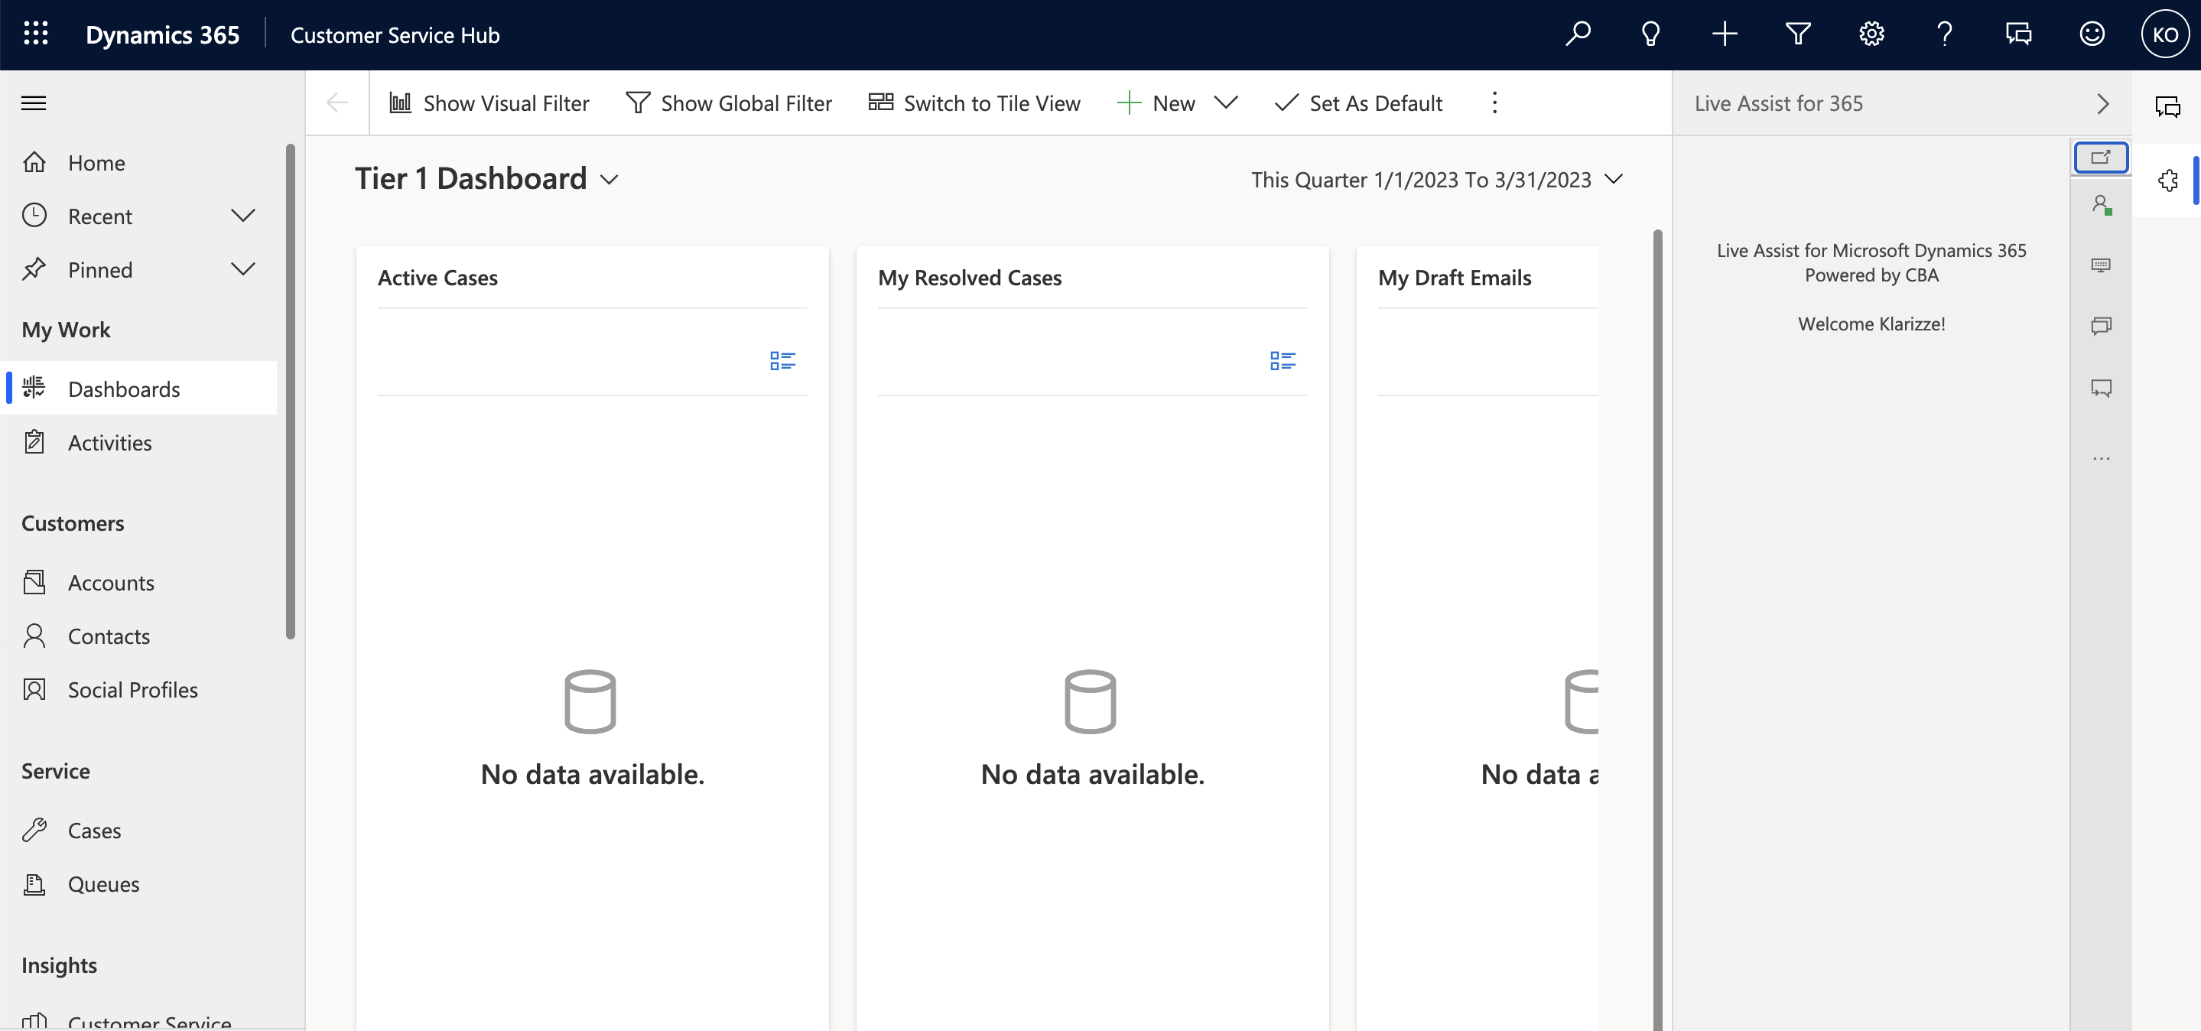Image resolution: width=2201 pixels, height=1031 pixels.
Task: Open the chat bubbles icon in header
Action: (2018, 34)
